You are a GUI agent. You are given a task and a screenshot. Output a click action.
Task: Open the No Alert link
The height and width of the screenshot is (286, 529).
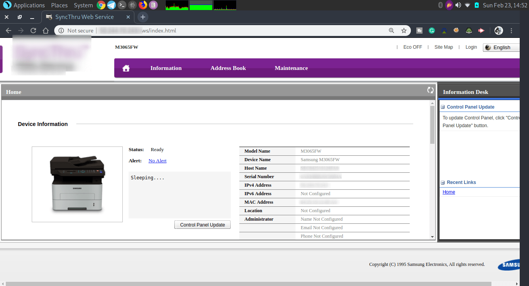(x=157, y=161)
